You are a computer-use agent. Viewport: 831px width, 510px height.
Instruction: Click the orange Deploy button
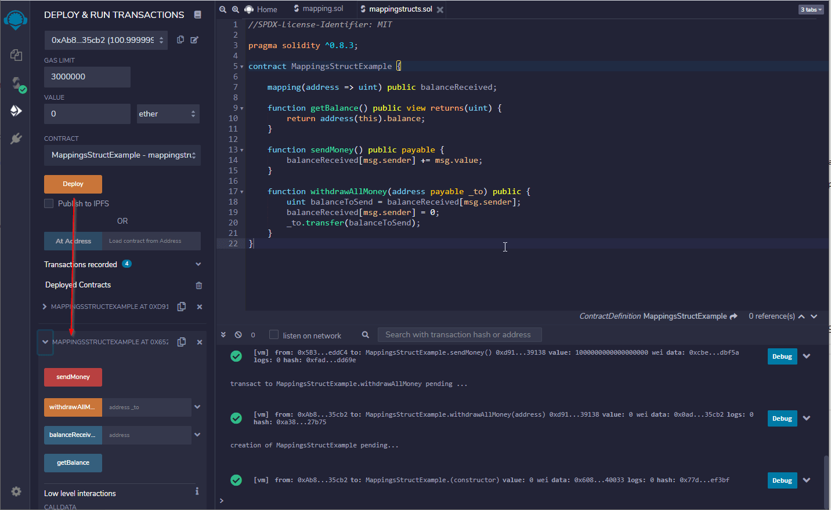click(73, 184)
